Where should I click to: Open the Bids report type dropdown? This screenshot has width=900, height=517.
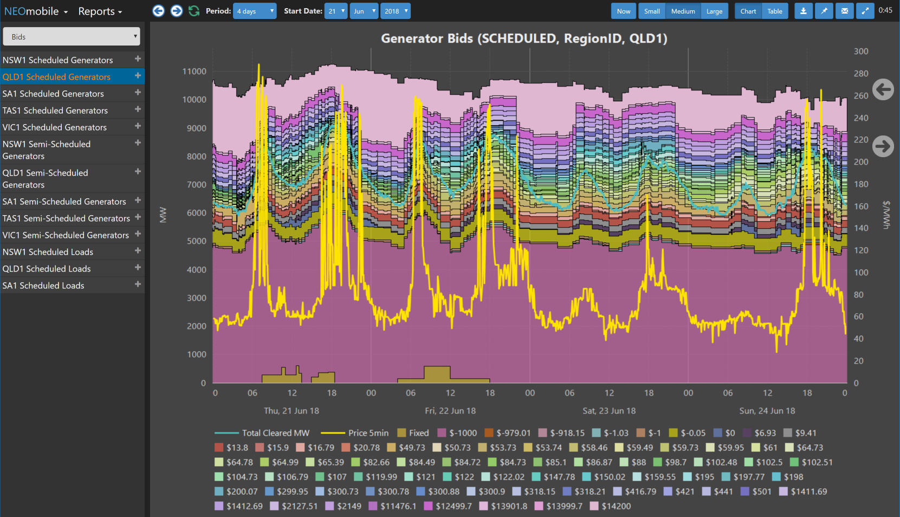pyautogui.click(x=71, y=37)
